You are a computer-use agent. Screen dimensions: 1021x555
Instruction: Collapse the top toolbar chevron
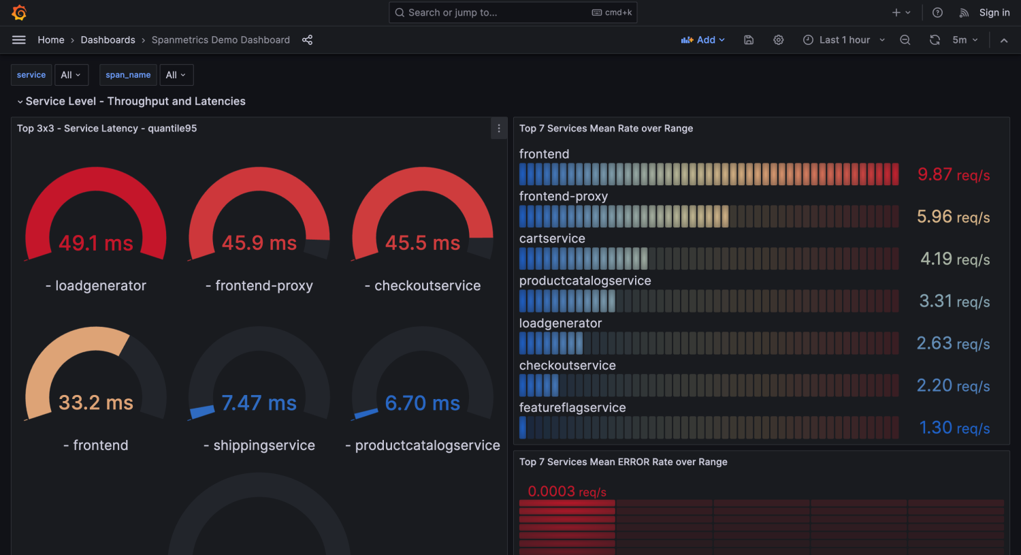[1004, 40]
